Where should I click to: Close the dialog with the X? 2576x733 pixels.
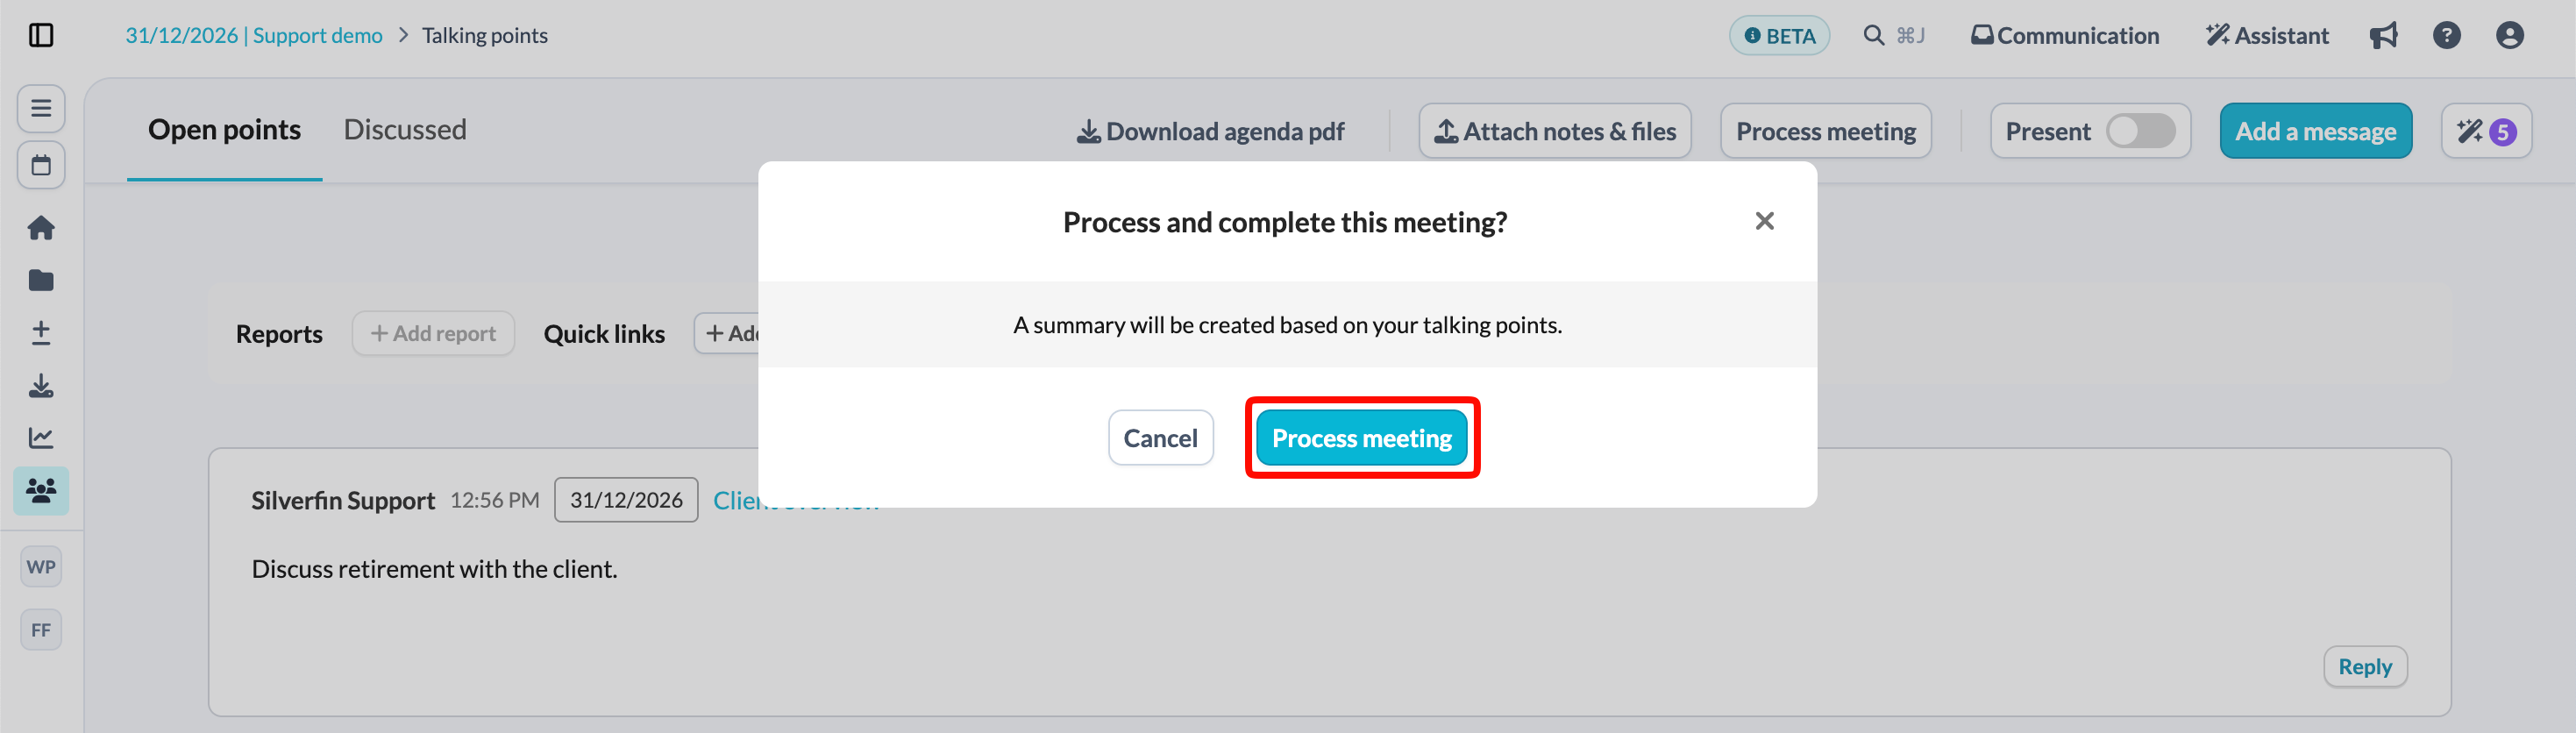click(x=1764, y=221)
